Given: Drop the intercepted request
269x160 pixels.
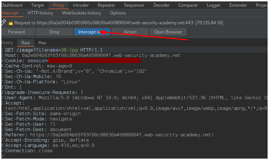Looking at the screenshot, I should 54,32.
